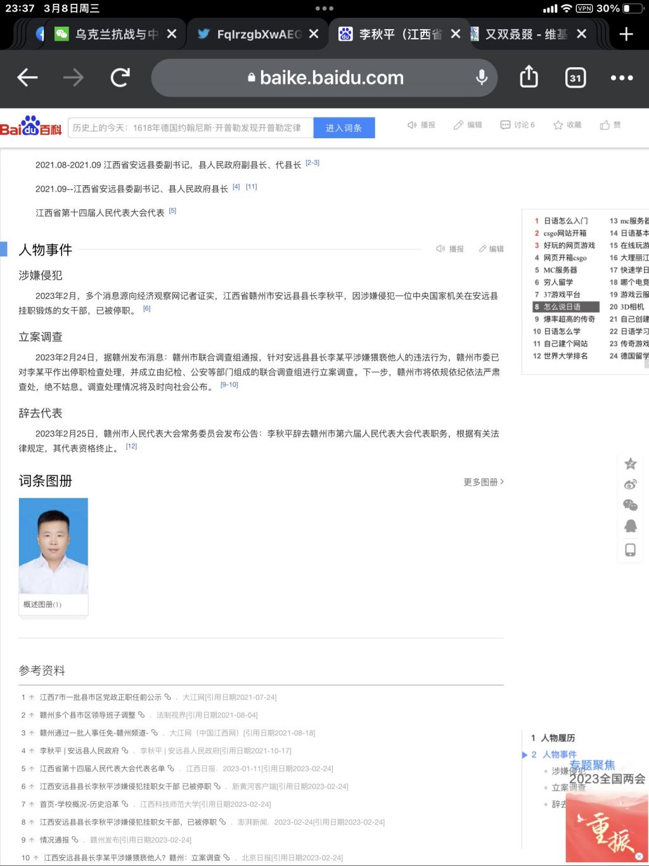
Task: Close the FqIrzgbXwAEG Twitter tab
Action: click(x=314, y=34)
